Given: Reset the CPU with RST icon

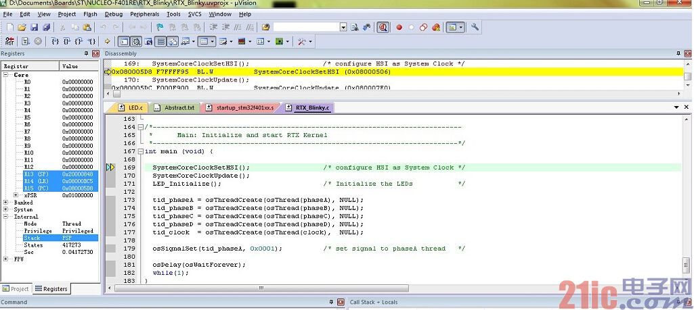Looking at the screenshot, I should (9, 41).
